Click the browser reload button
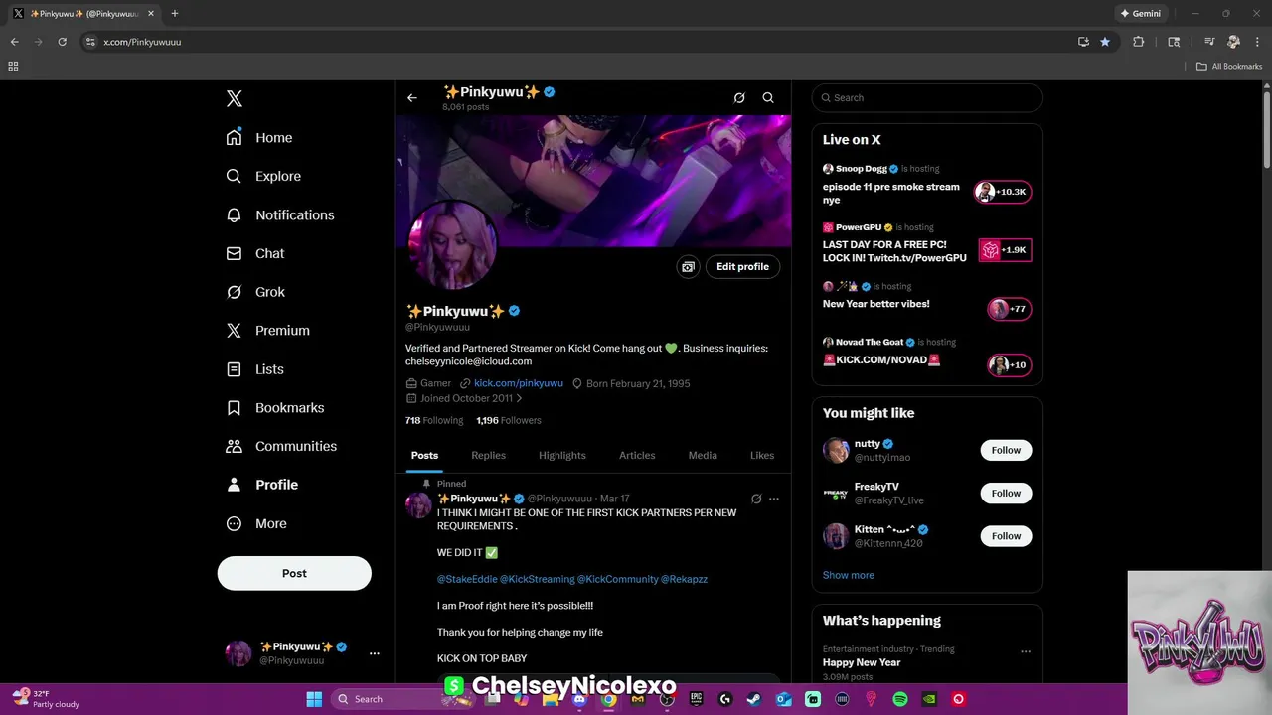 [62, 42]
